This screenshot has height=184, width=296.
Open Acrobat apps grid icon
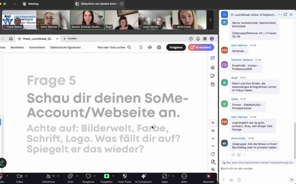(205, 39)
